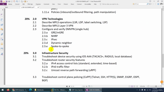Open the customize quick access toolbar dropdown
Viewport: 164px width, 92px height.
click(x=27, y=2)
